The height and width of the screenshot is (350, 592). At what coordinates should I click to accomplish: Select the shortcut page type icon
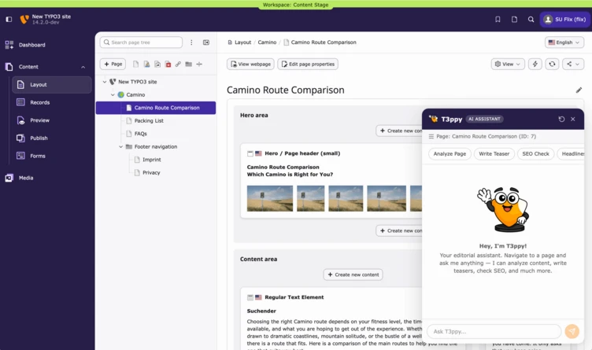pos(157,64)
